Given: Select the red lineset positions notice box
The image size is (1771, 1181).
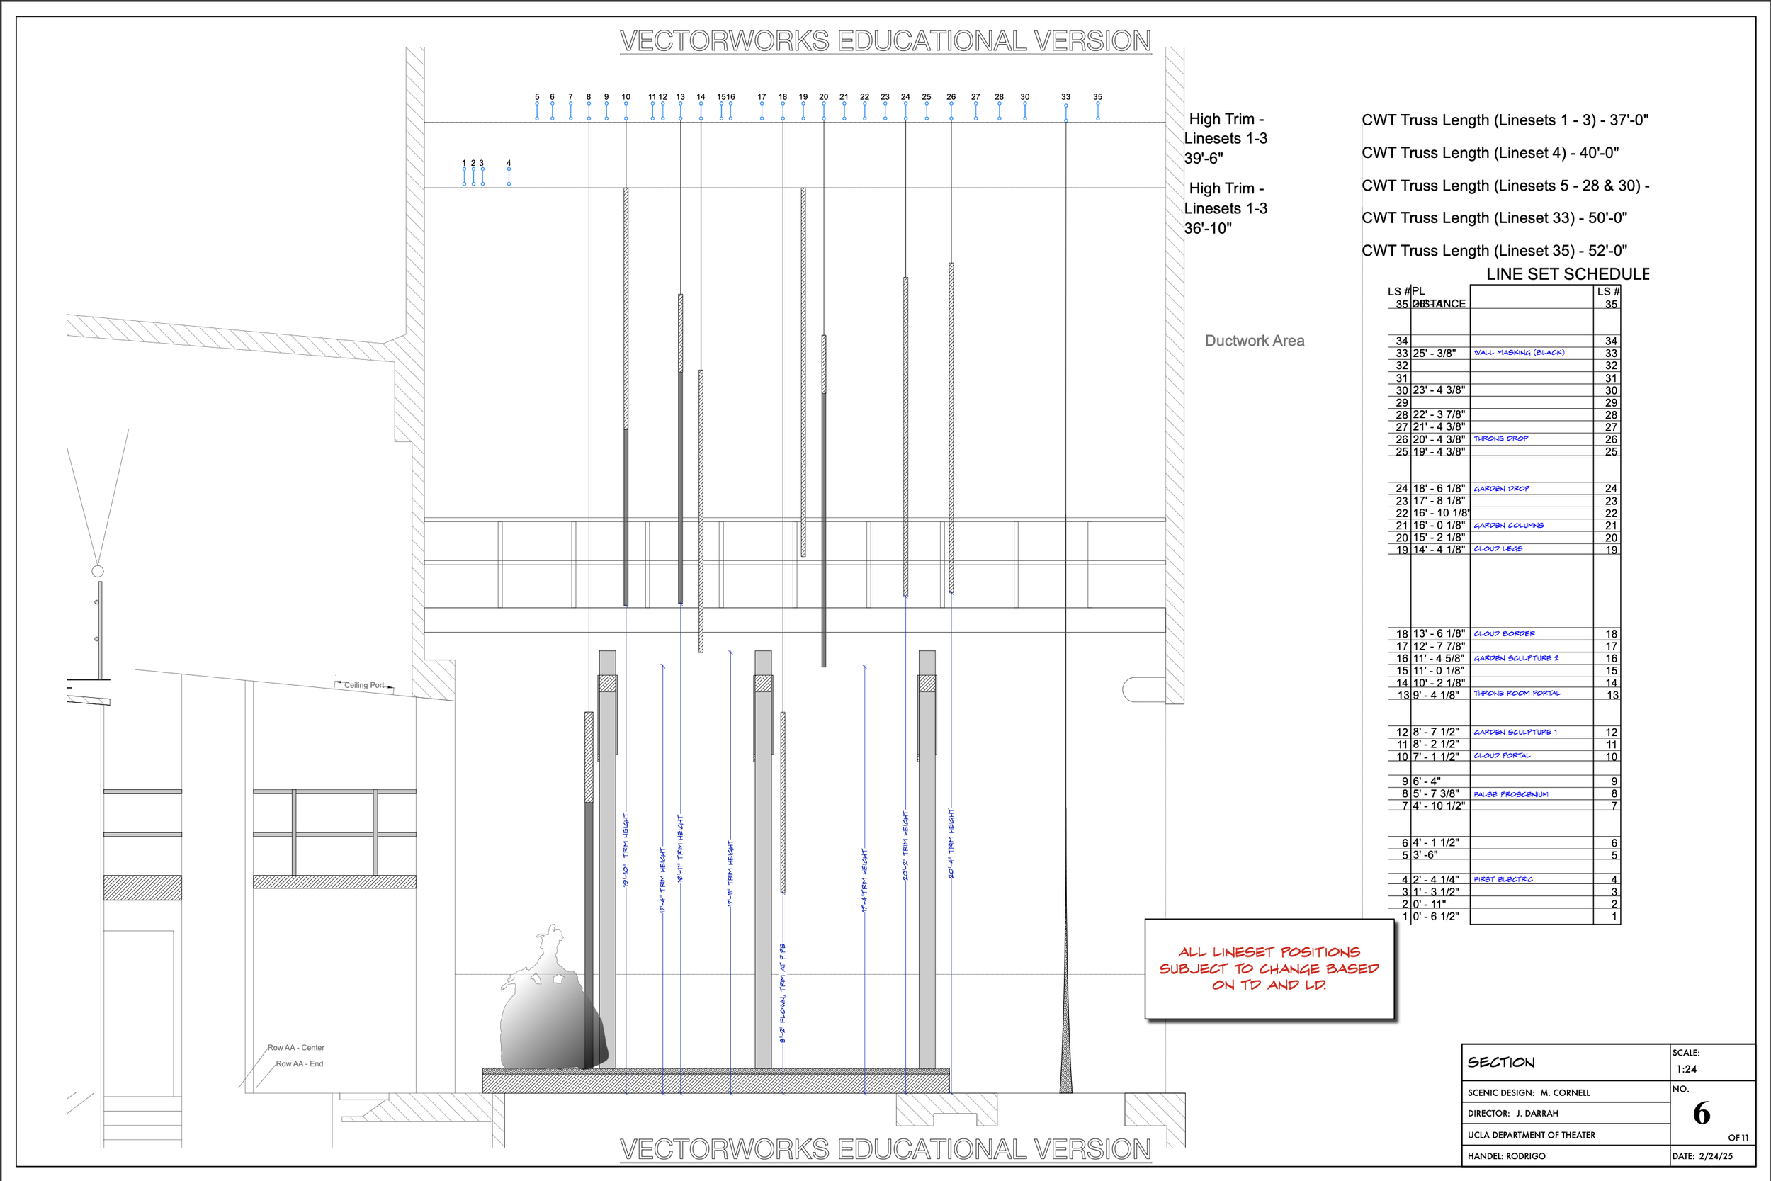Looking at the screenshot, I should click(x=1269, y=968).
